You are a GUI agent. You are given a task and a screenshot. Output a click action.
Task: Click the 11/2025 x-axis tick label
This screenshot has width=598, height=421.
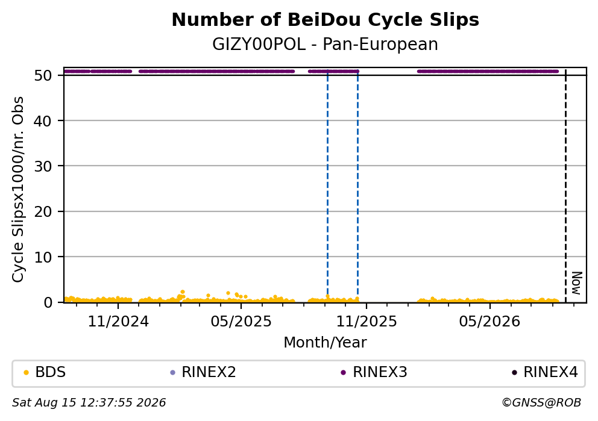tap(366, 322)
